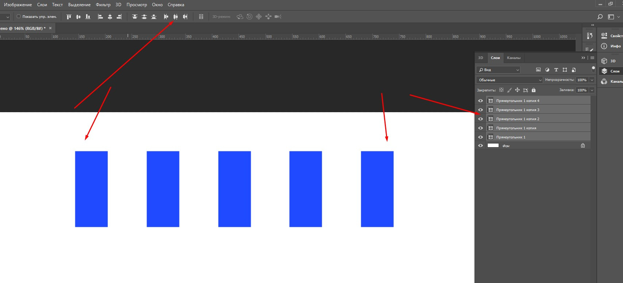Viewport: 623px width, 283px height.
Task: Align top edges in the options bar
Action: click(69, 17)
